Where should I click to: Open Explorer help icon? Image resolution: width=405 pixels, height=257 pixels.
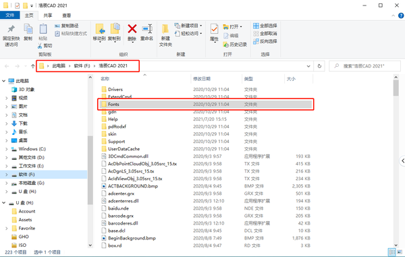(401, 16)
